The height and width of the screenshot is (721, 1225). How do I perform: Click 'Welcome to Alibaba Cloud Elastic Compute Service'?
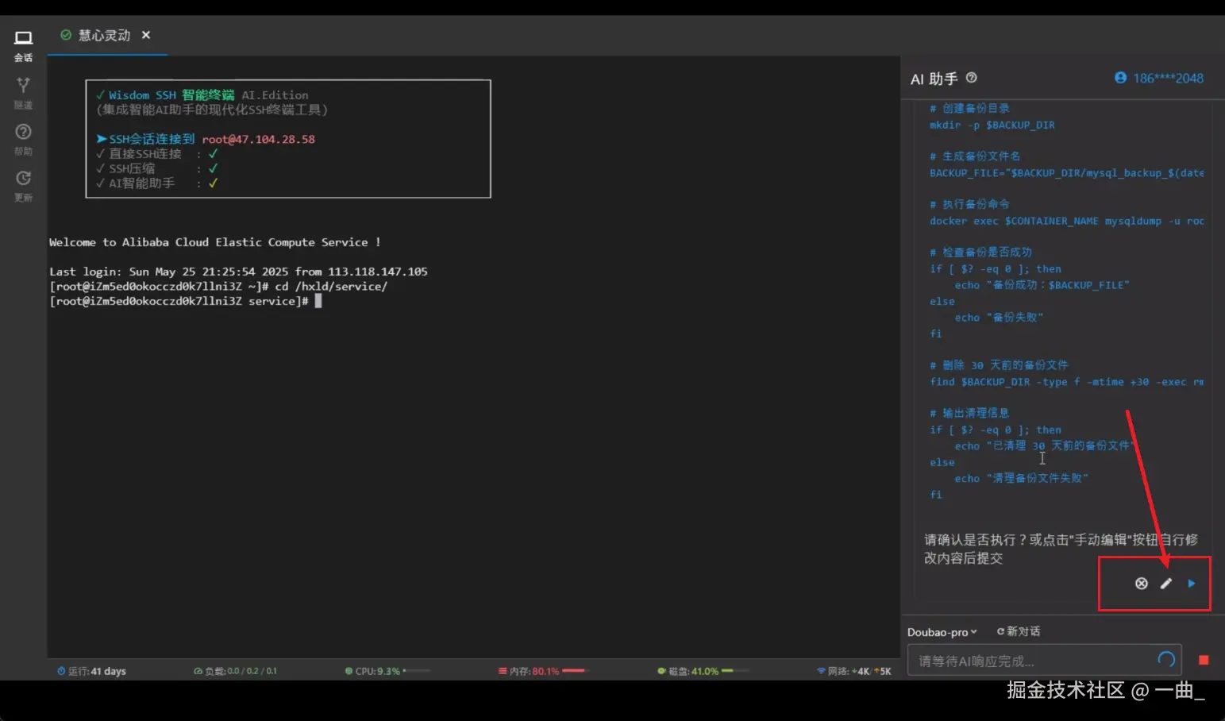214,242
